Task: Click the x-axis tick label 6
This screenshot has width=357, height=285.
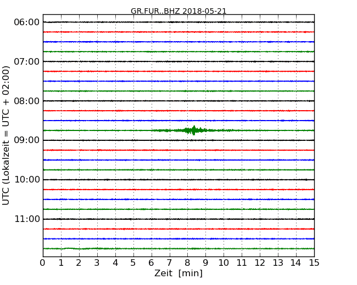Action: click(151, 263)
